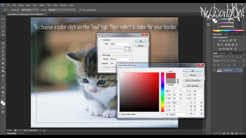
Task: Select the Pen tool
Action: pyautogui.click(x=3, y=76)
